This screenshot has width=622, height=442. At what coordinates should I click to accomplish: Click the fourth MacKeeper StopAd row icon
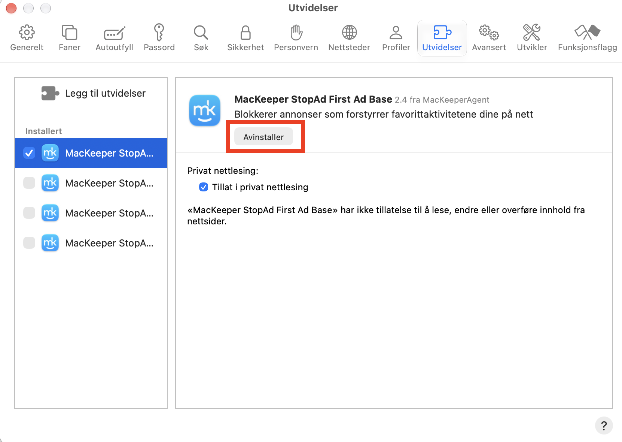[50, 243]
